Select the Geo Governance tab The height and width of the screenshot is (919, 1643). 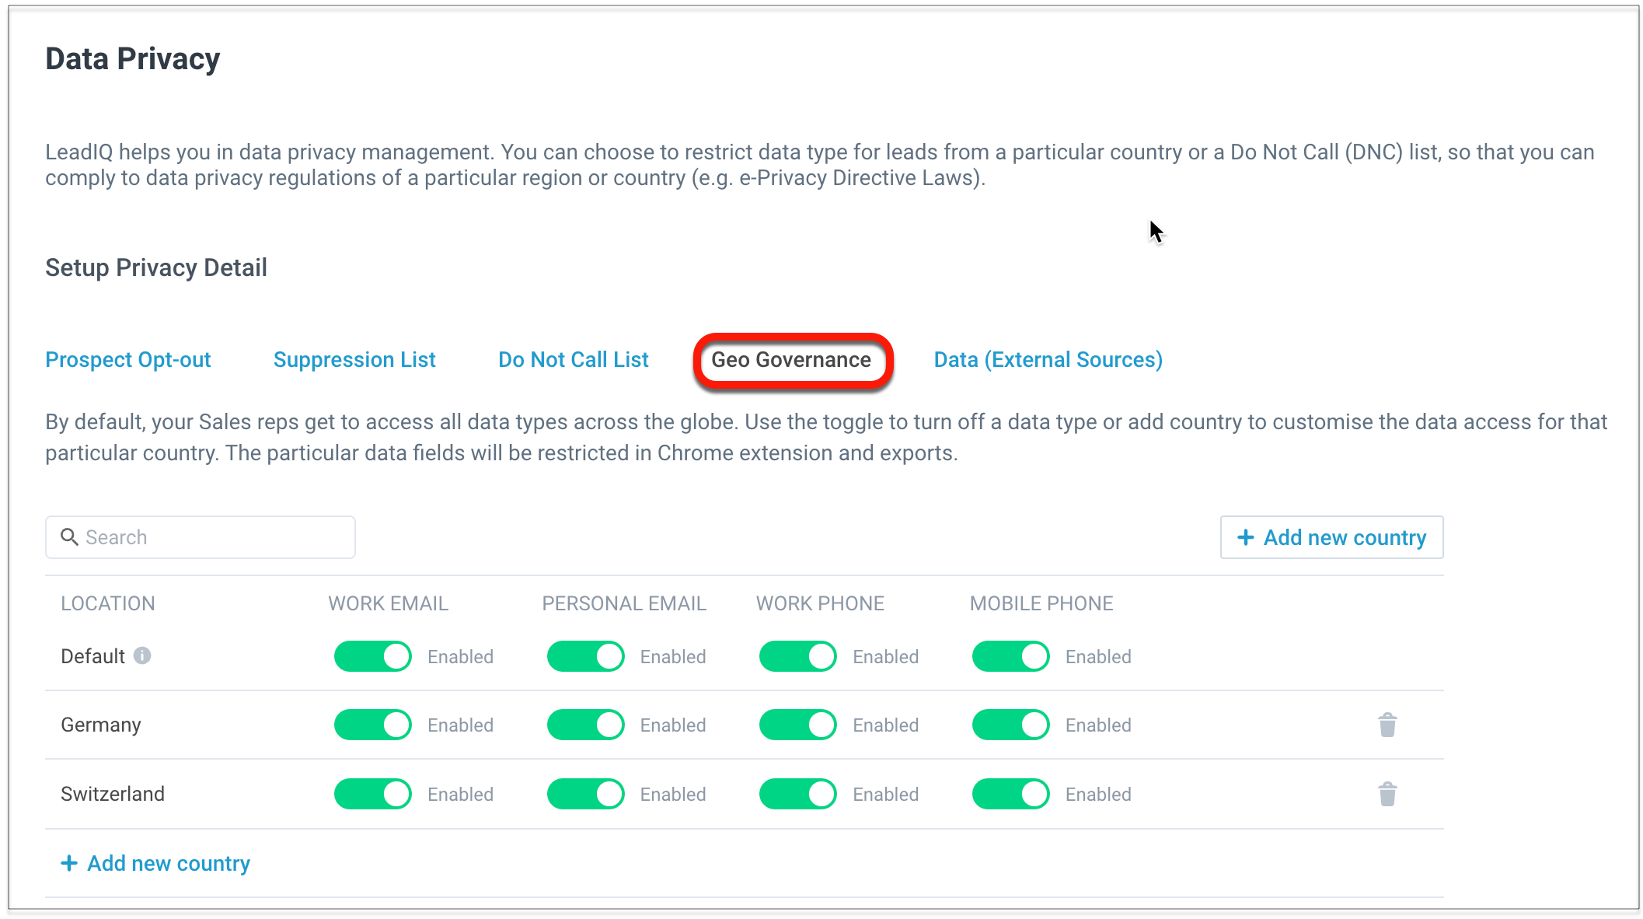pyautogui.click(x=791, y=360)
